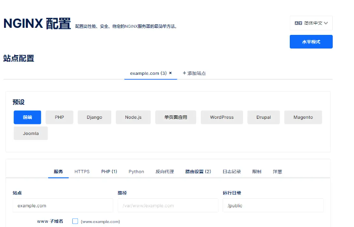Click the 预设 heading text
This screenshot has height=227, width=354.
click(x=19, y=102)
